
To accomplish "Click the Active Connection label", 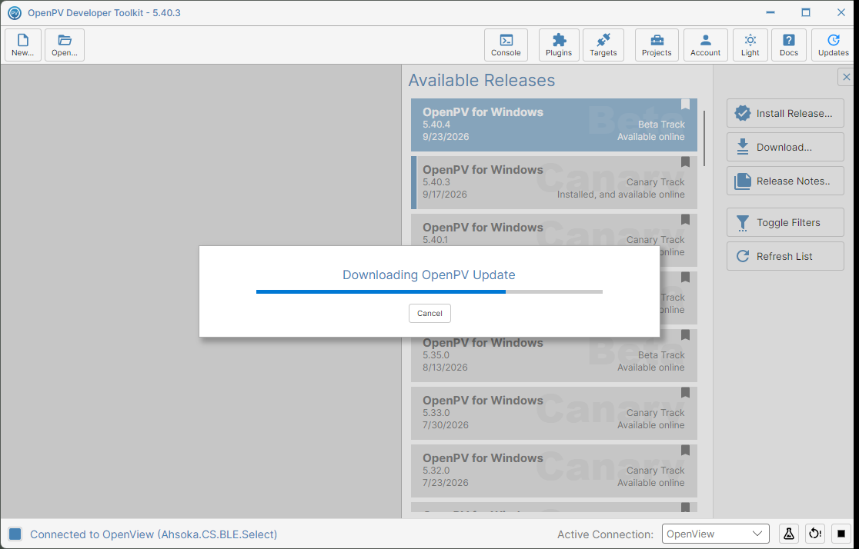I will click(605, 534).
